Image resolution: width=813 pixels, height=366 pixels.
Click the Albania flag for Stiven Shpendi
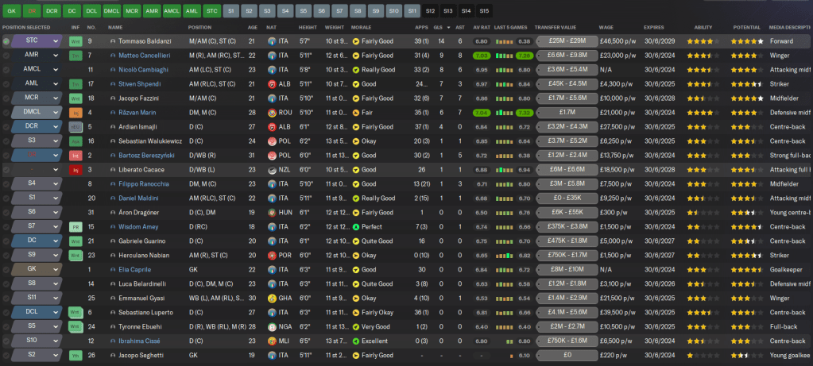tap(273, 83)
